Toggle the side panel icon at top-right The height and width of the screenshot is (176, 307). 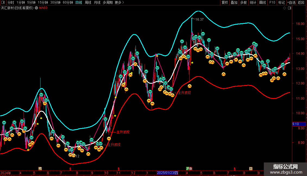tap(289, 8)
